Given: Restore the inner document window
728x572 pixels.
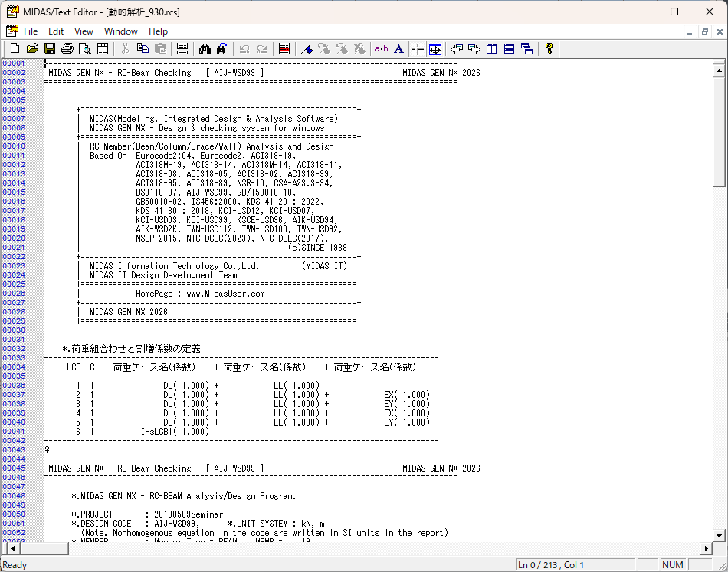Looking at the screenshot, I should [x=705, y=31].
